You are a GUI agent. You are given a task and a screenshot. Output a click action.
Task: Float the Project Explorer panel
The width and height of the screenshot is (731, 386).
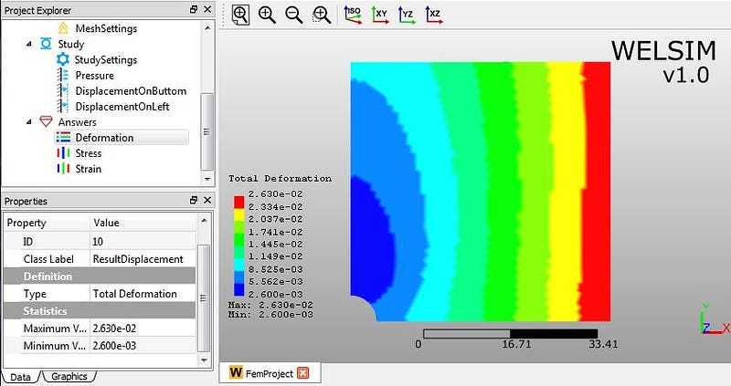click(x=194, y=9)
